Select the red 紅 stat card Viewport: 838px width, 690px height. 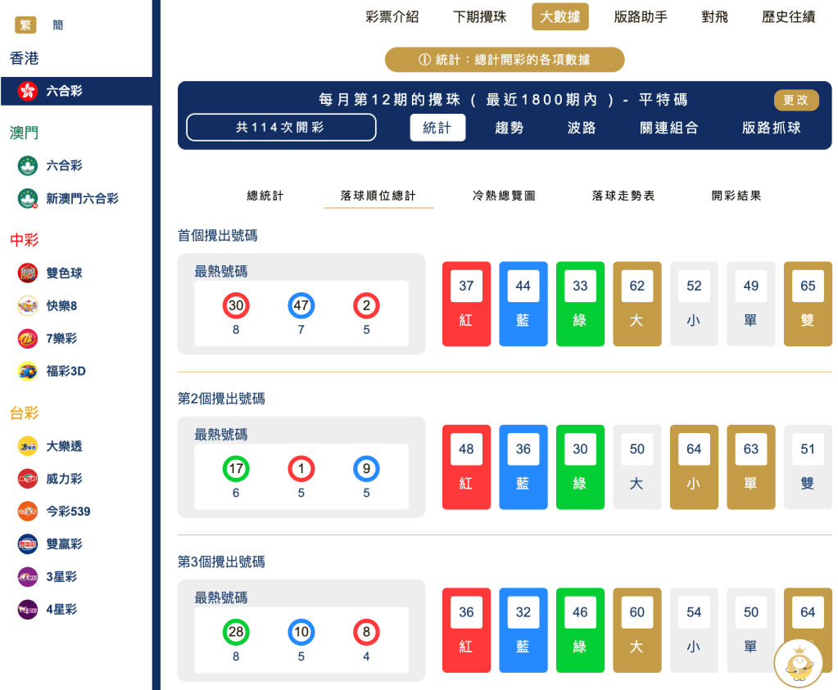click(x=466, y=304)
